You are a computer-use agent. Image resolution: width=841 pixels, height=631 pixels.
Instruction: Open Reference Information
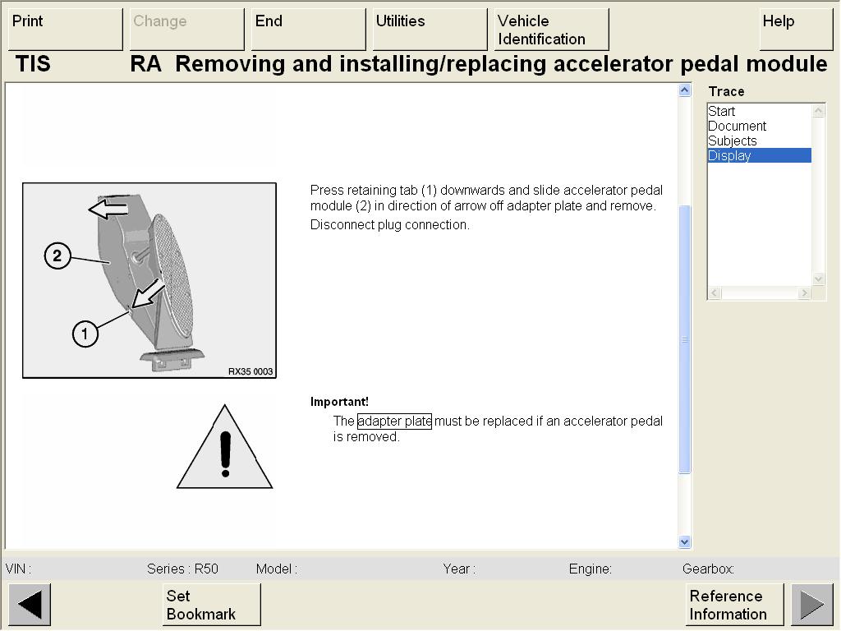coord(734,605)
